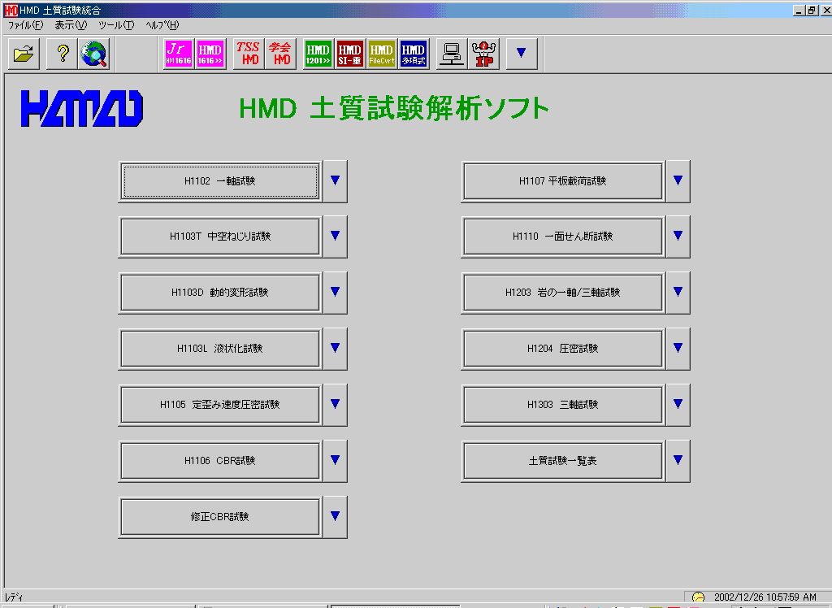Click the IP mascot toolbar icon
Viewport: 832px width, 608px height.
coord(483,54)
